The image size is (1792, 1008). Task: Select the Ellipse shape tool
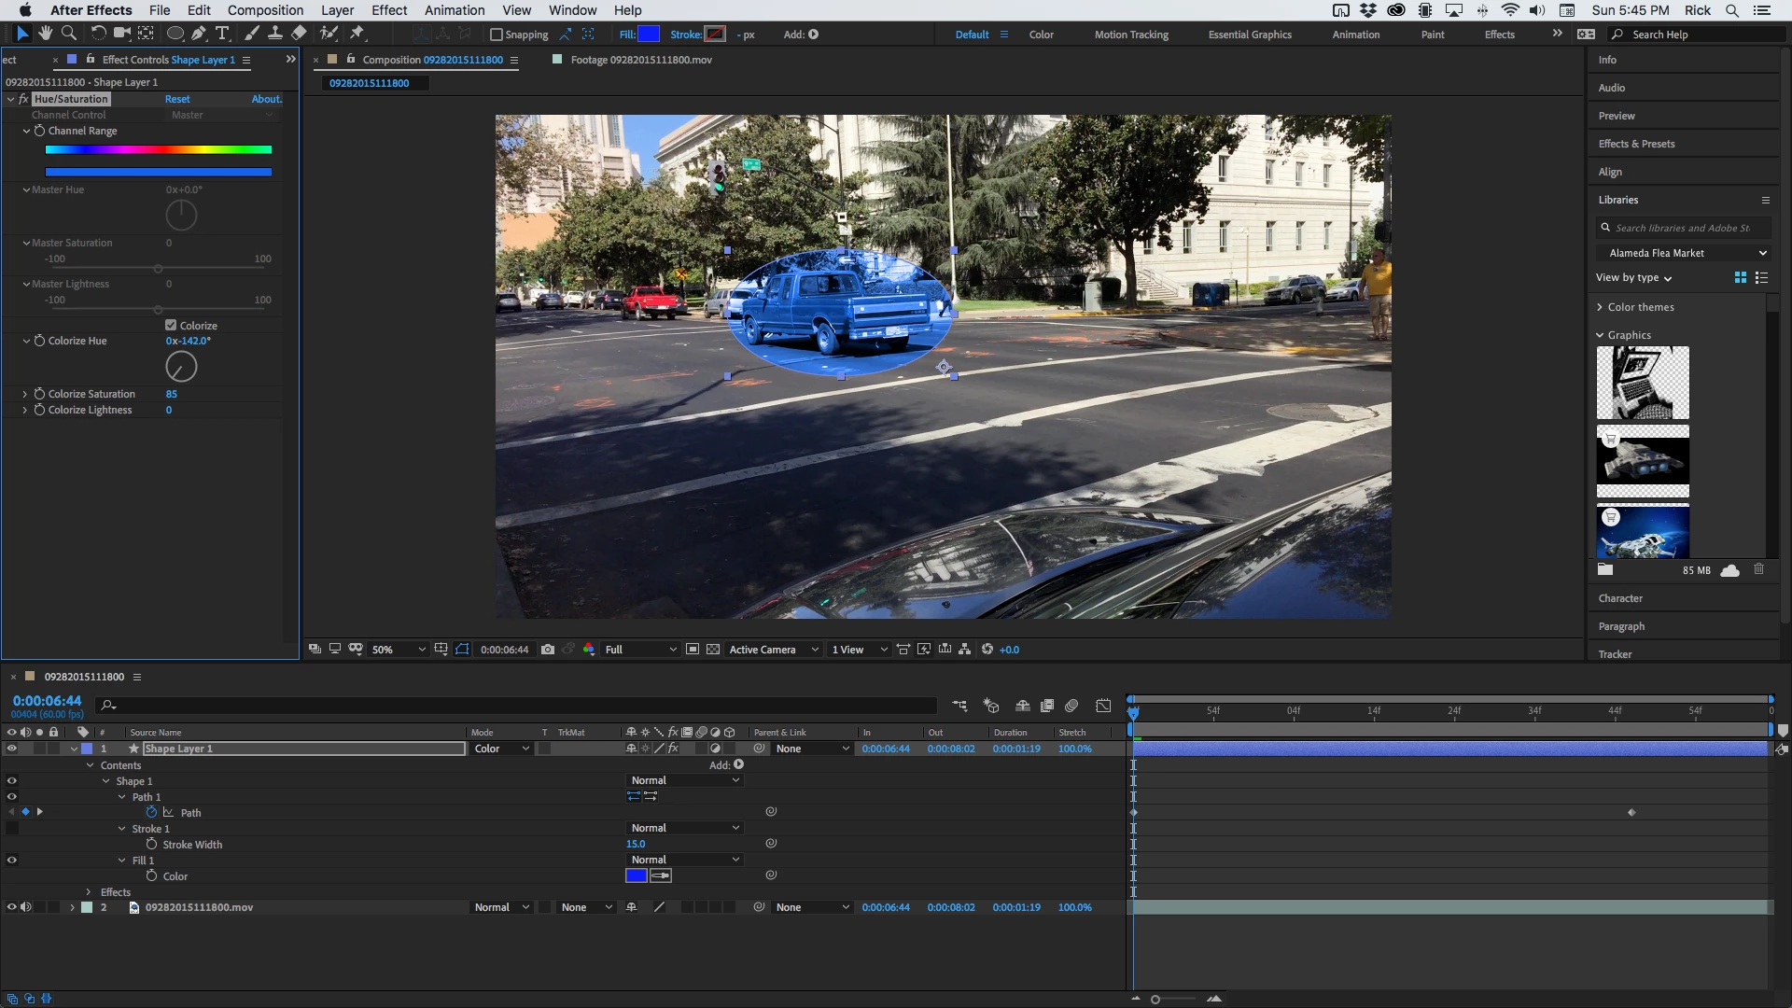pyautogui.click(x=174, y=34)
